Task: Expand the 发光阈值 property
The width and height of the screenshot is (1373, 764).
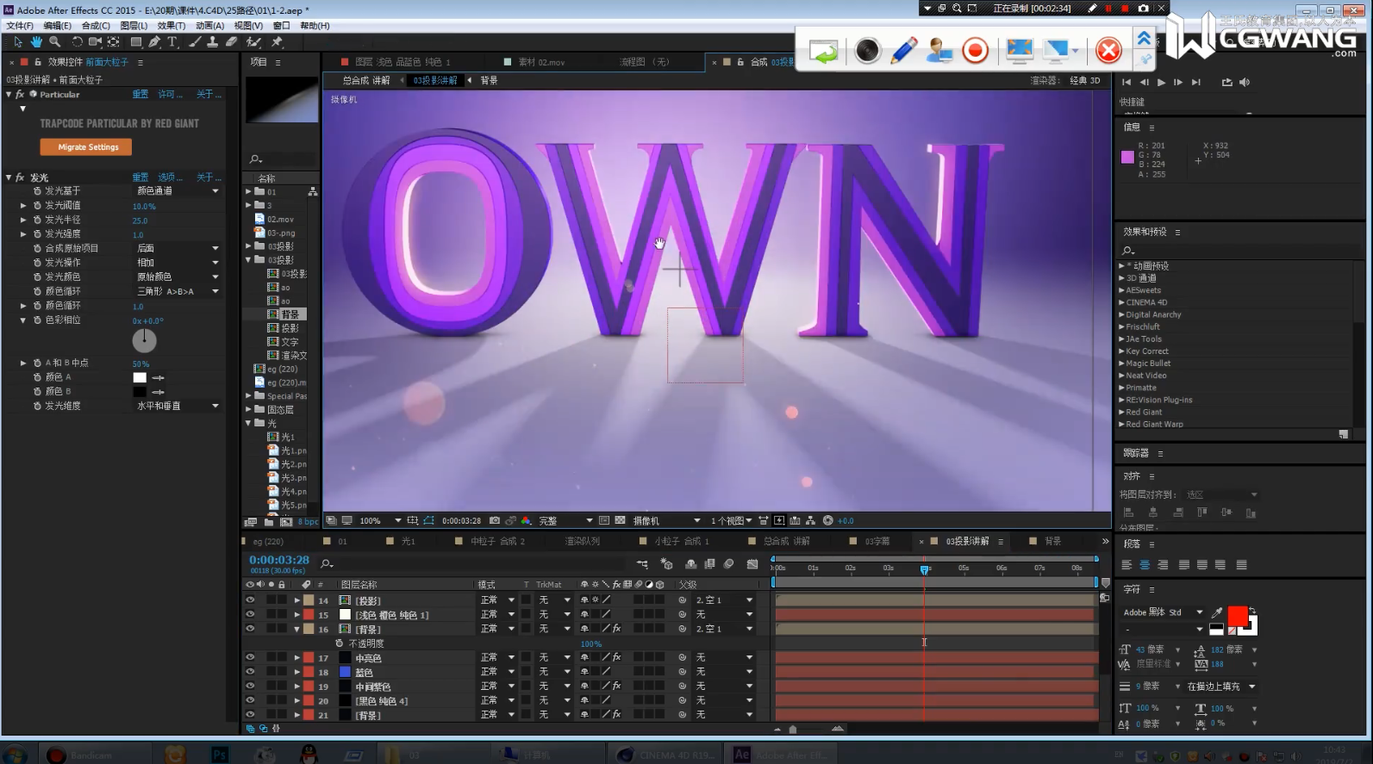Action: point(23,206)
